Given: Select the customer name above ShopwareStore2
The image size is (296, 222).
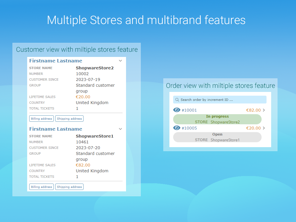Looking at the screenshot, I should coord(55,61).
